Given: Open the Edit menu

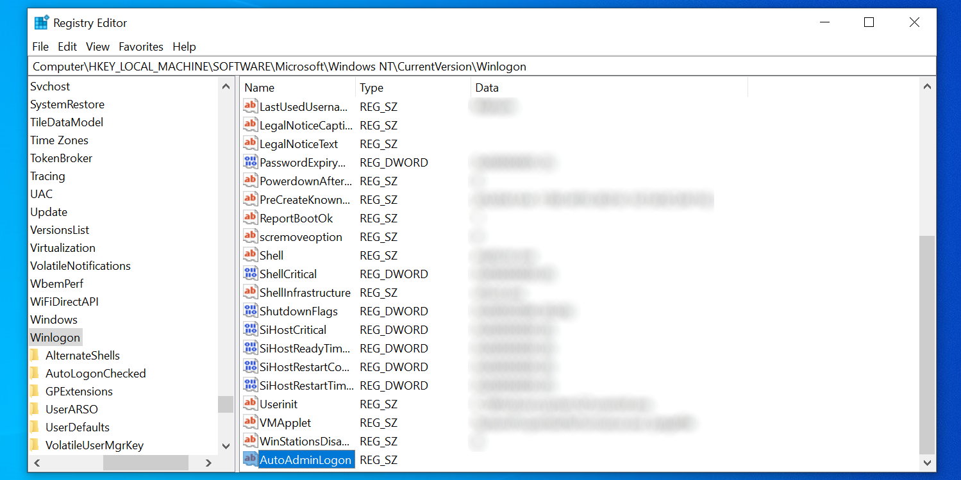Looking at the screenshot, I should coord(67,47).
